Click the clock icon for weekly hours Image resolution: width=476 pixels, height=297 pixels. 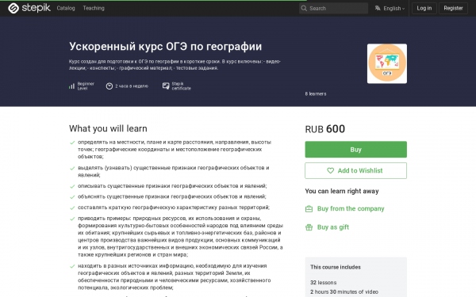pos(109,86)
